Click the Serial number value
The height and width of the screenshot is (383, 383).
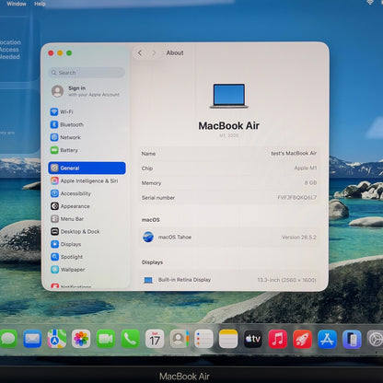296,197
